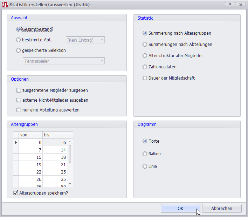Screen dimensions: 248x217
Task: Select the Gesamtbestand radio option
Action: [x=19, y=29]
